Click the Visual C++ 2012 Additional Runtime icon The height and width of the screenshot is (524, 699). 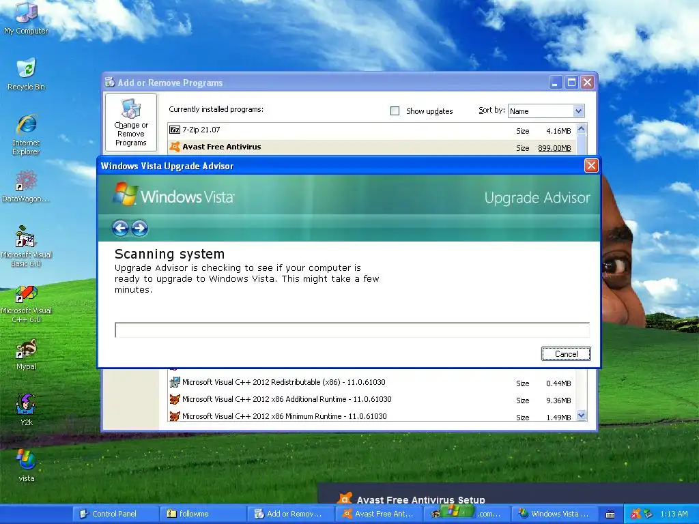pyautogui.click(x=175, y=398)
